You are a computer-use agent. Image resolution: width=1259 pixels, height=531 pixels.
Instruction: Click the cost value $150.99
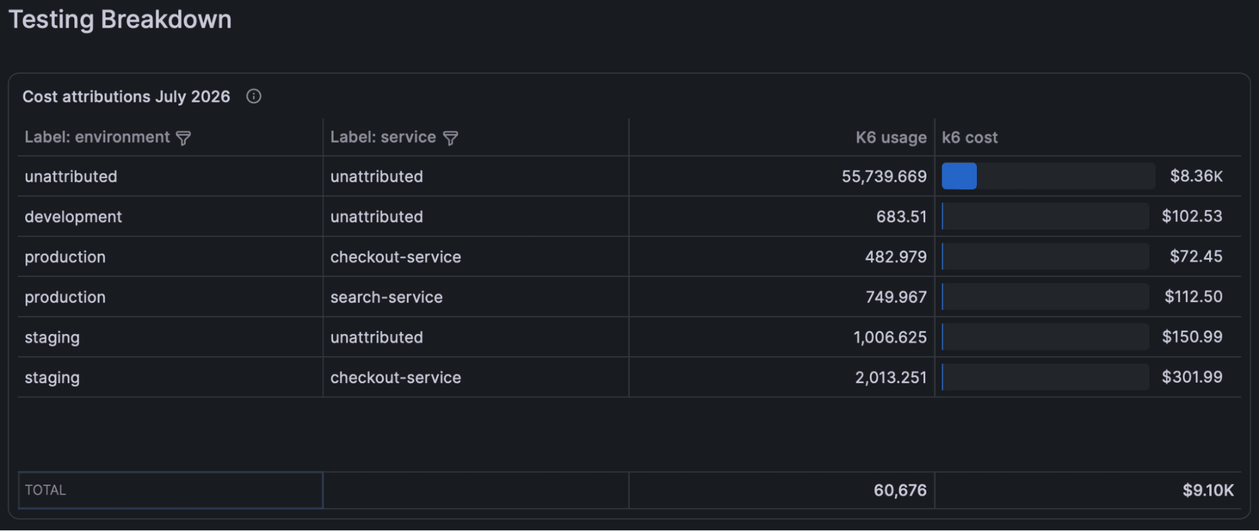coord(1192,337)
